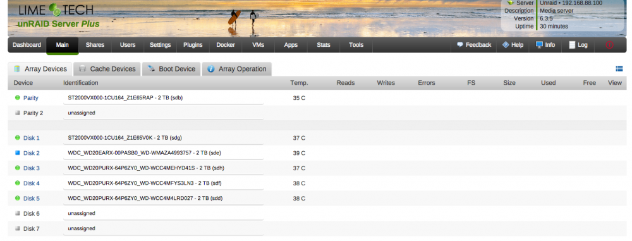Click the Feedback speech bubble icon
This screenshot has width=632, height=241.
(x=460, y=45)
